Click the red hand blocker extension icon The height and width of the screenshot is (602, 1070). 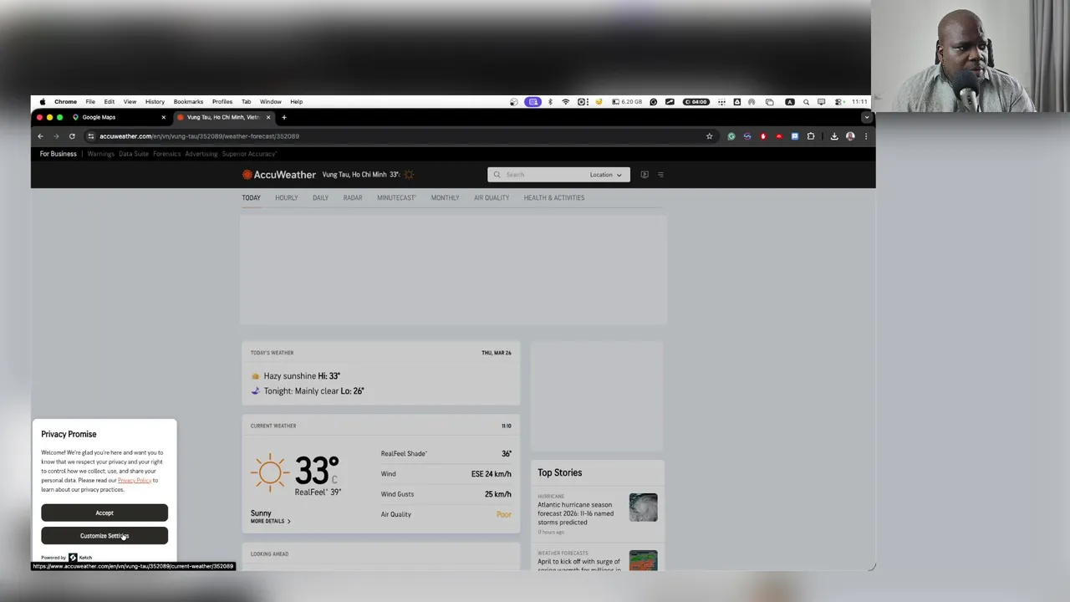coord(763,136)
